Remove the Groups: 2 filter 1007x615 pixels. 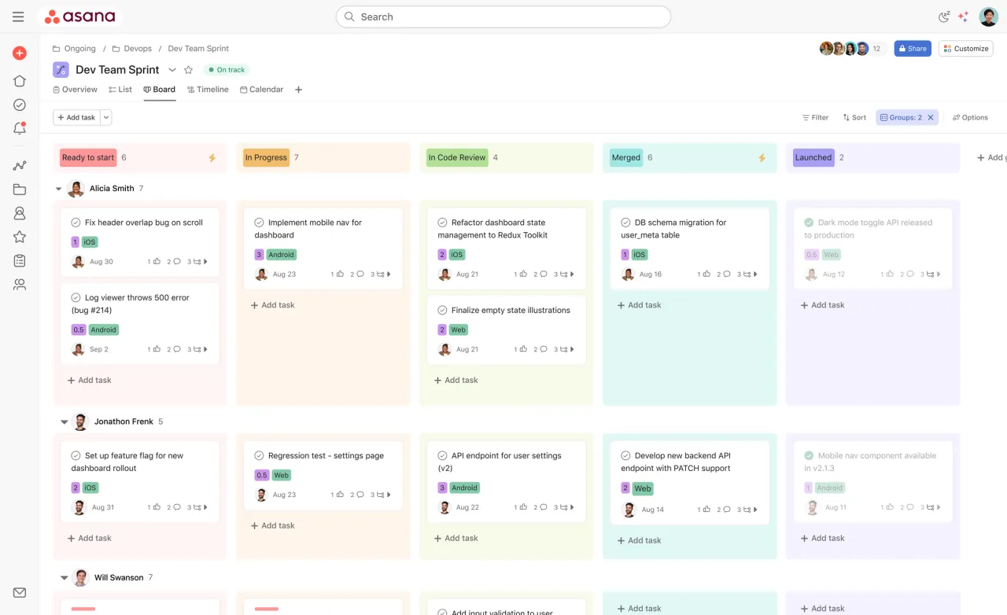[x=931, y=117]
